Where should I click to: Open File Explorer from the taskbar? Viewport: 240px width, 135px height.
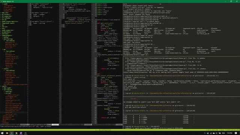[7, 133]
